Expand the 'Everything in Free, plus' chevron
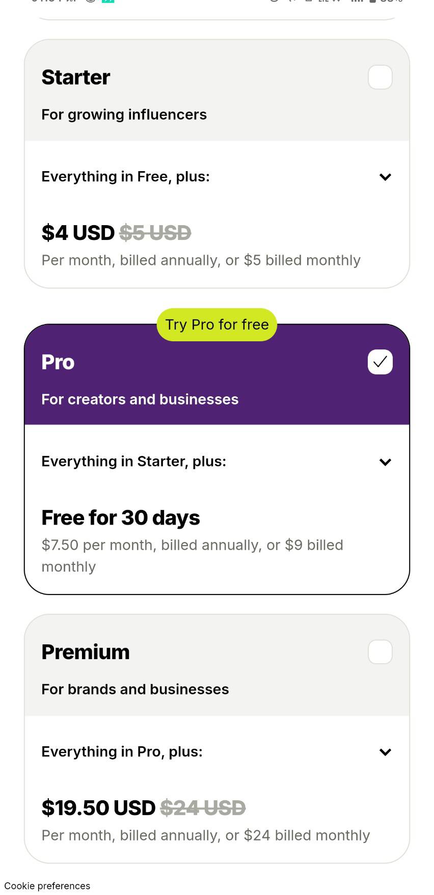434x895 pixels. [x=385, y=177]
